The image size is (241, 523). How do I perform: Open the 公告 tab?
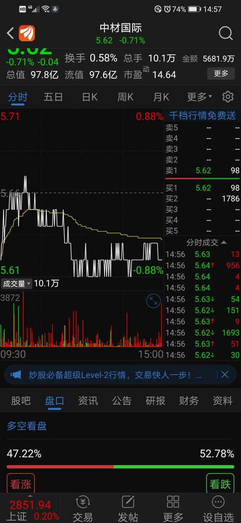[121, 400]
